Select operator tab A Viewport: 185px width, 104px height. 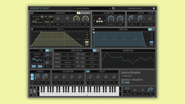78,13
